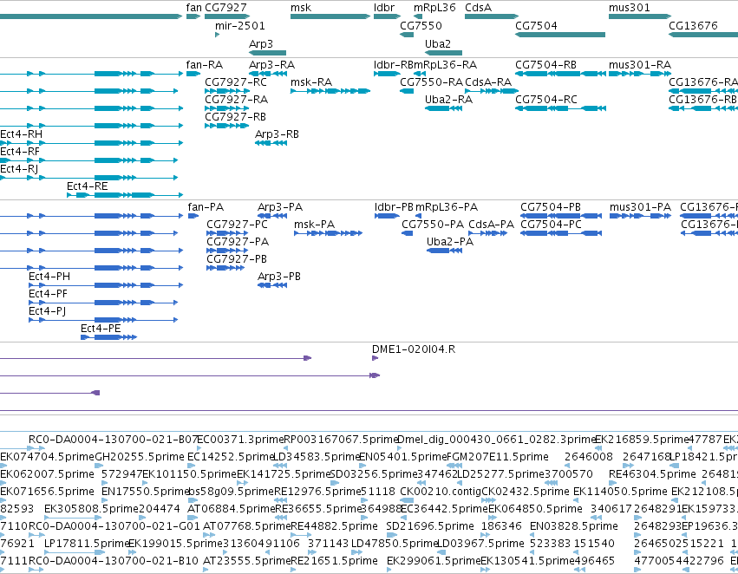Click the CG7927-PC protein label
This screenshot has width=738, height=574.
pos(238,225)
